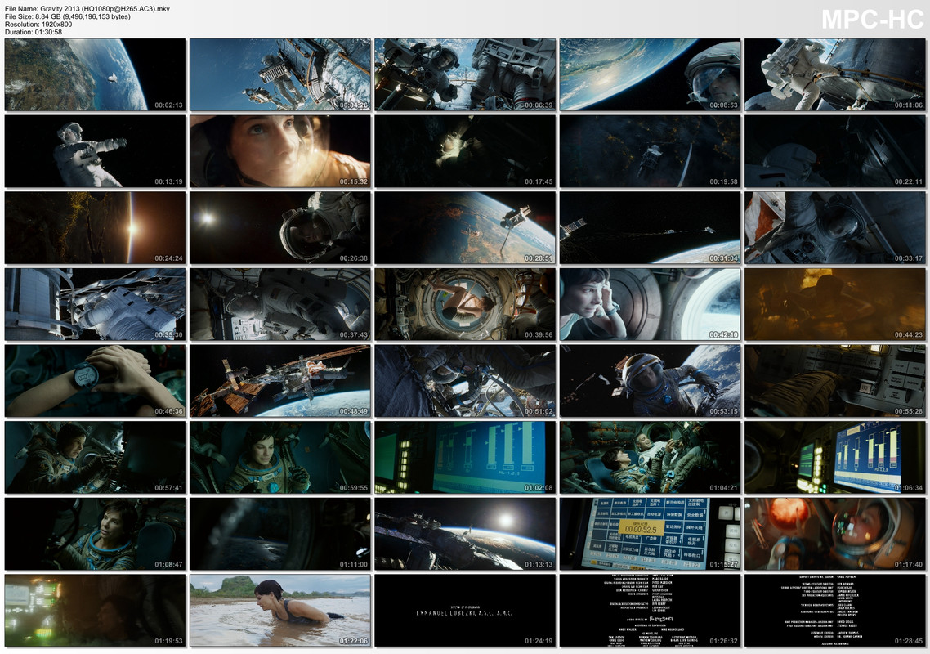Open the dark window frame at 01:11:00
The image size is (930, 654).
tap(280, 534)
